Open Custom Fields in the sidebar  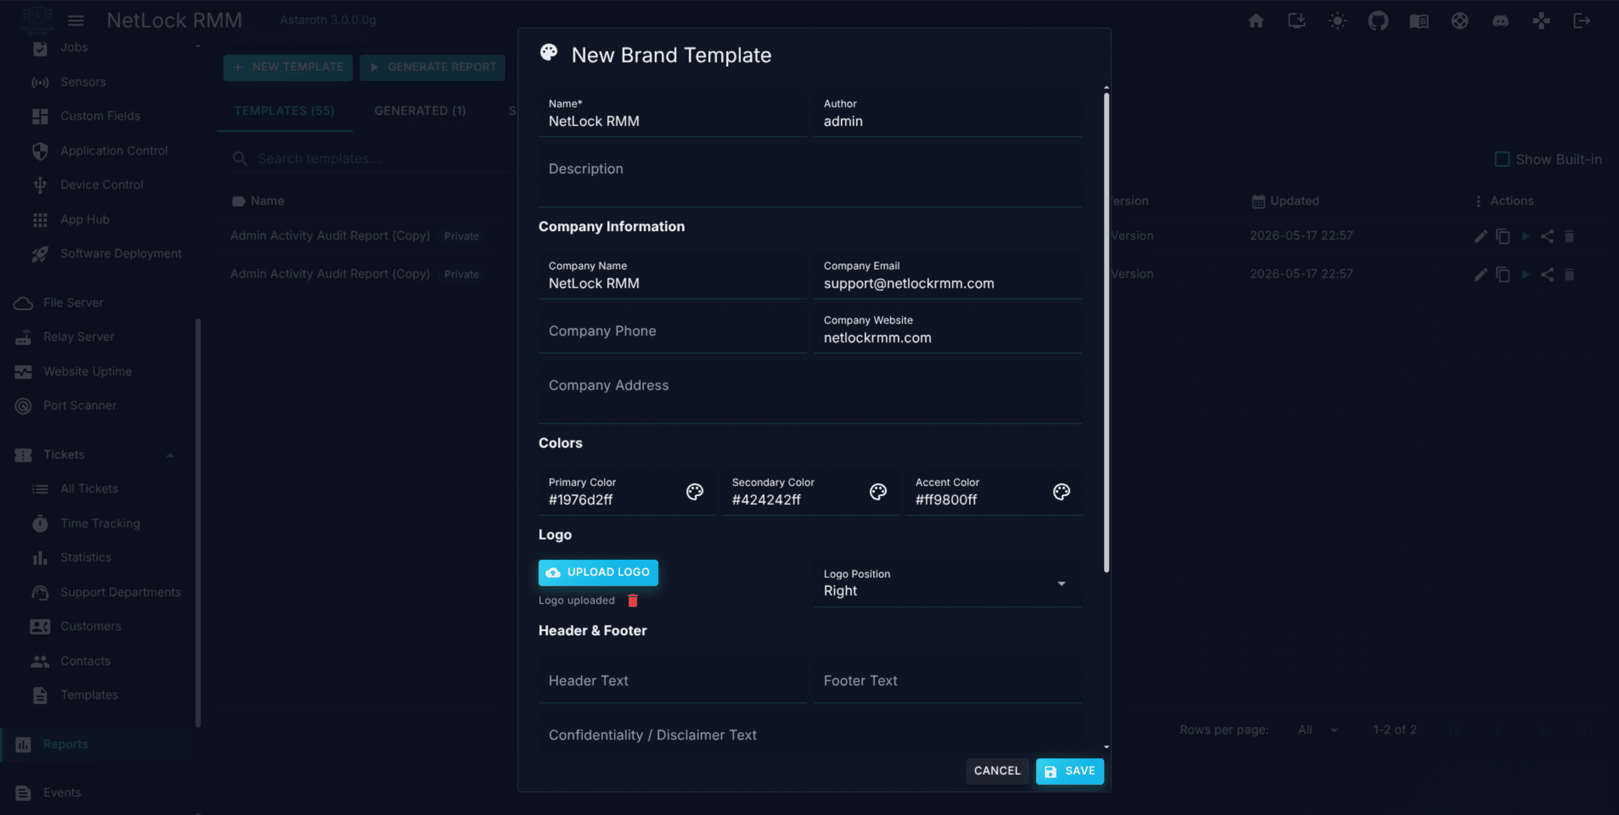tap(101, 116)
